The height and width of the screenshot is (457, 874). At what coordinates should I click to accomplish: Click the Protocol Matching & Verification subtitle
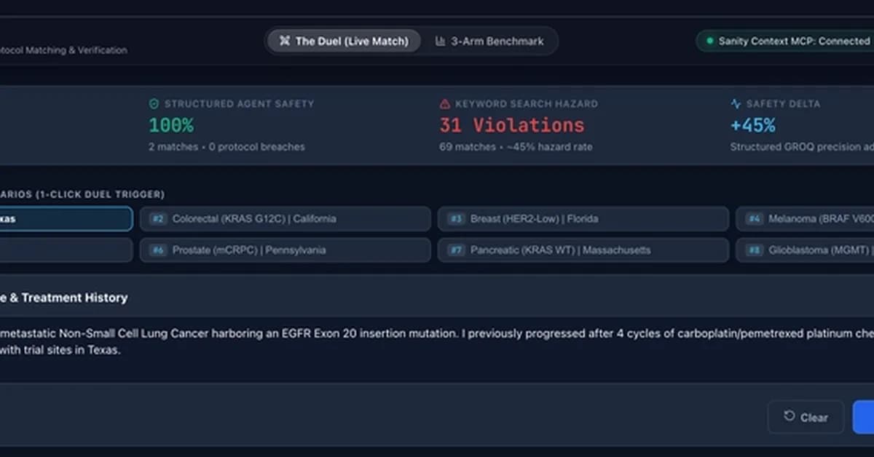(63, 50)
